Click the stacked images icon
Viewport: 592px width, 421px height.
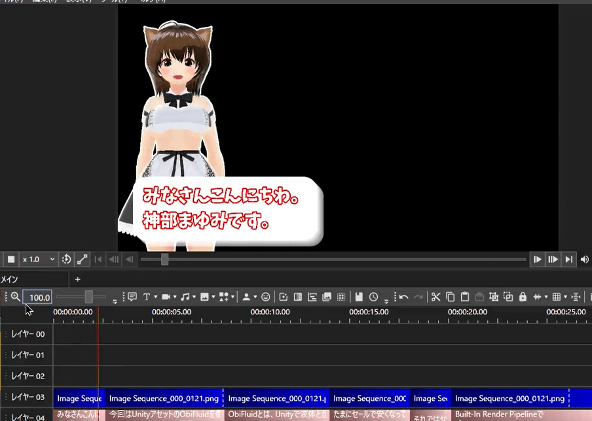[327, 297]
